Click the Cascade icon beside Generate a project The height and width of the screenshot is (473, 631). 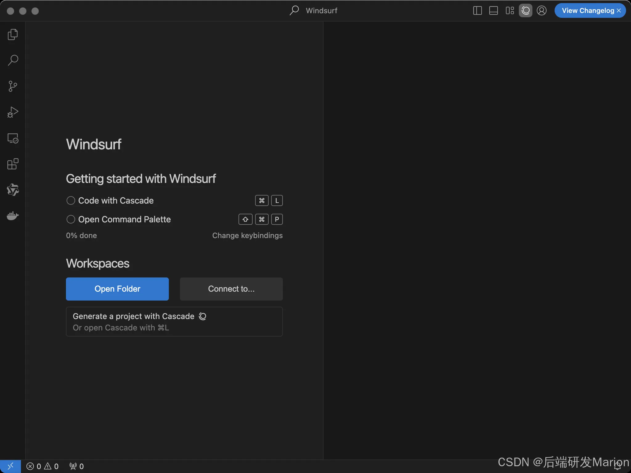point(202,316)
